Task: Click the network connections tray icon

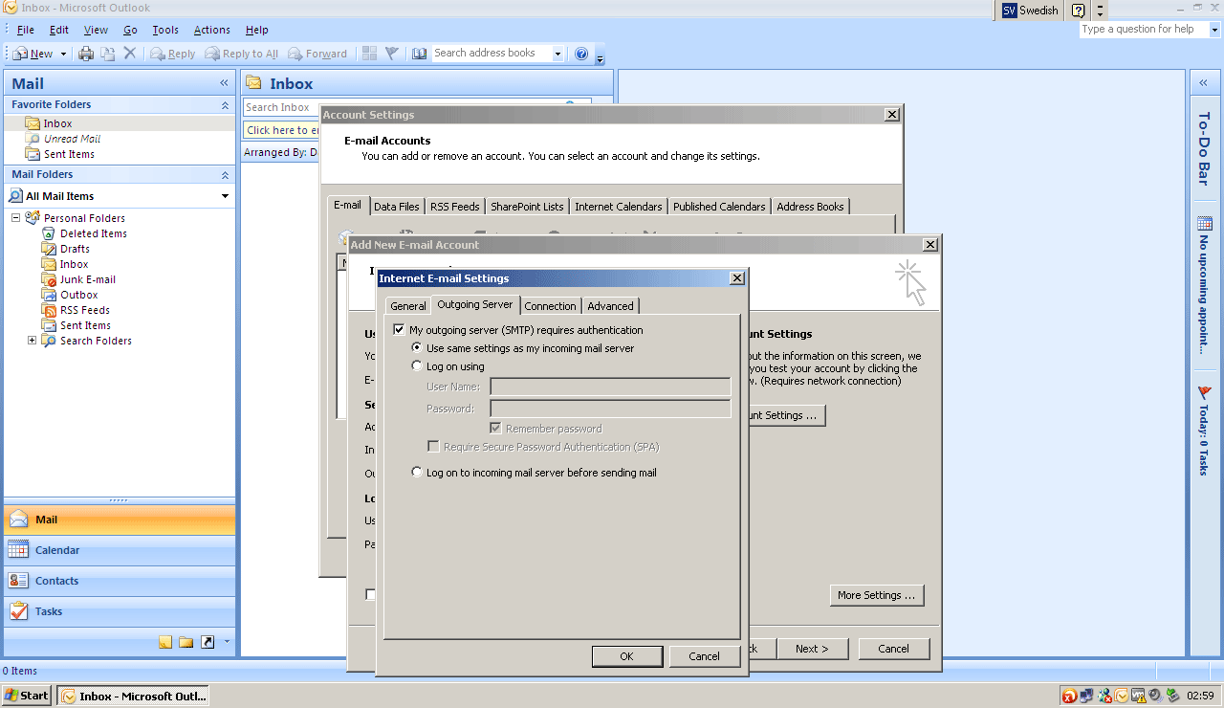Action: [1088, 696]
